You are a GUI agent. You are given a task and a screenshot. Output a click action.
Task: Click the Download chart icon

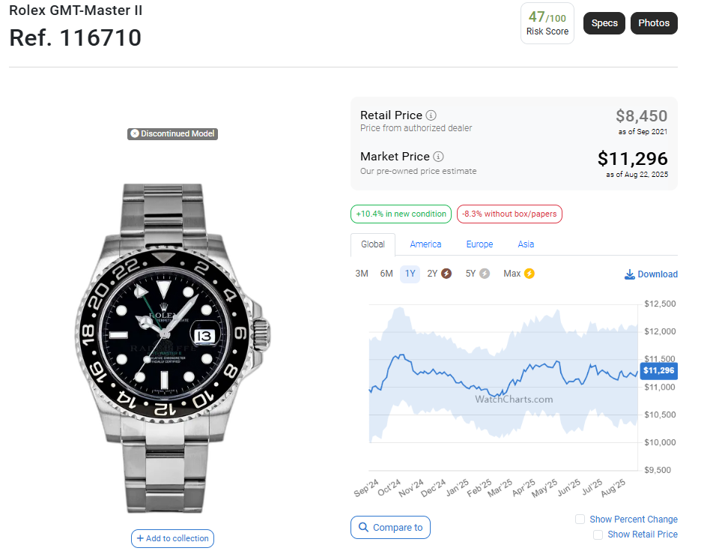coord(630,274)
